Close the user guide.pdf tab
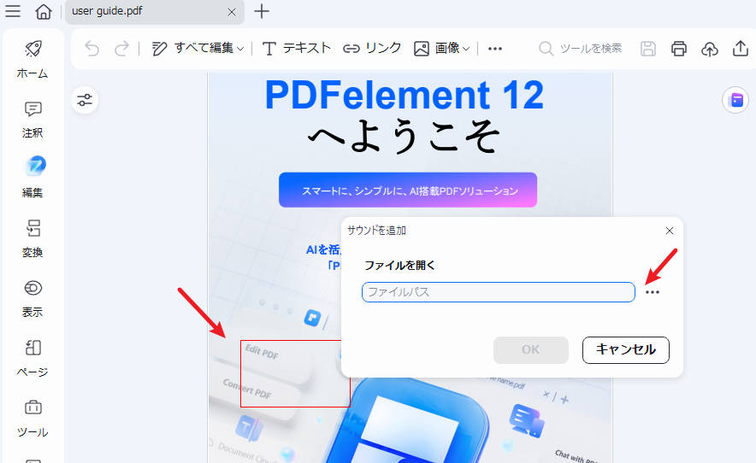Screen dimensions: 756x463 tap(232, 12)
